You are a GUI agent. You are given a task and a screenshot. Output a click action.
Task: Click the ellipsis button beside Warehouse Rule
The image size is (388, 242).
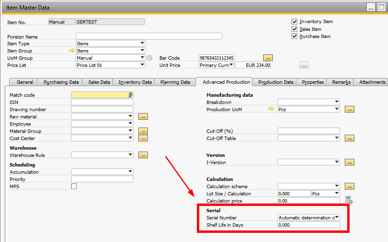[x=143, y=155]
